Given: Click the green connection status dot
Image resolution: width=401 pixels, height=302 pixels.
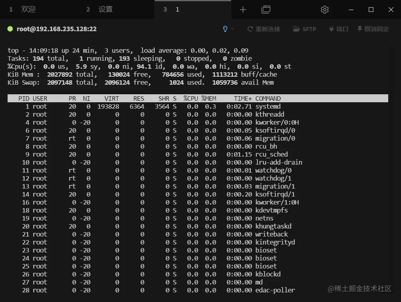Looking at the screenshot, I should click(10, 29).
